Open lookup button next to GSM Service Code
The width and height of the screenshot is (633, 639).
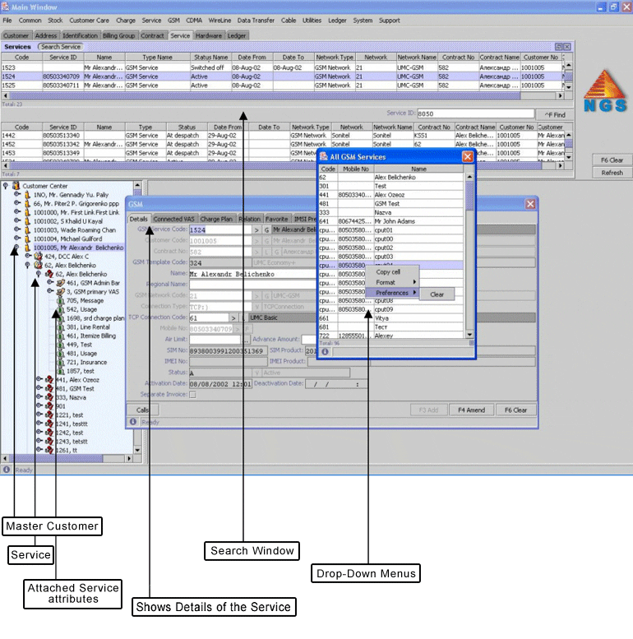(256, 230)
